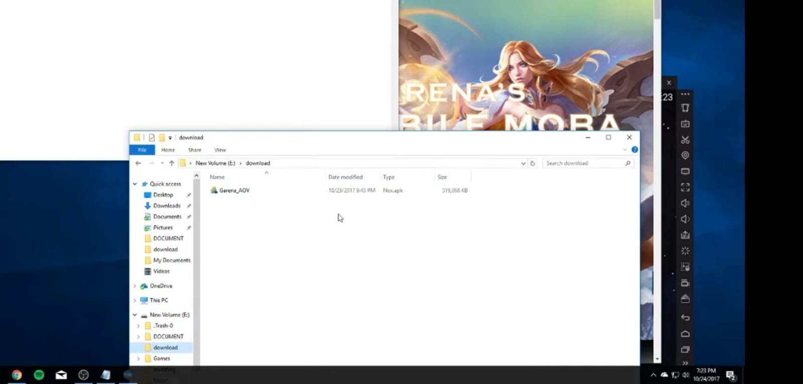Open Desktop in Quick access

pos(163,195)
